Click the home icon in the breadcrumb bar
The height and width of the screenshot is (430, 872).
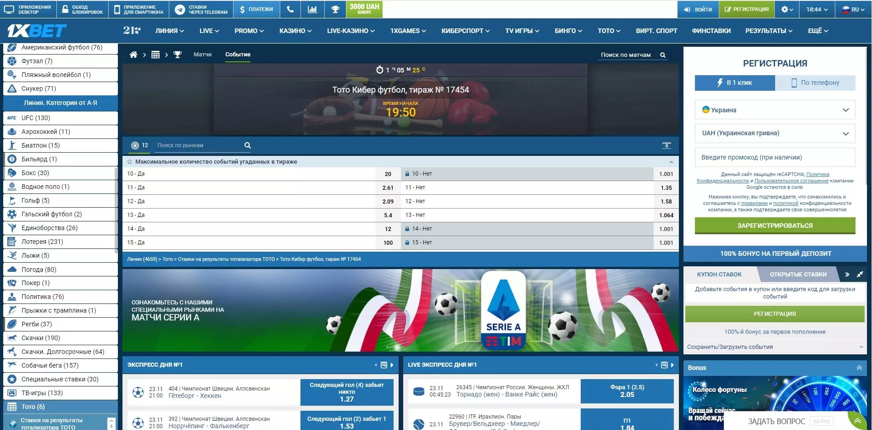click(x=133, y=54)
